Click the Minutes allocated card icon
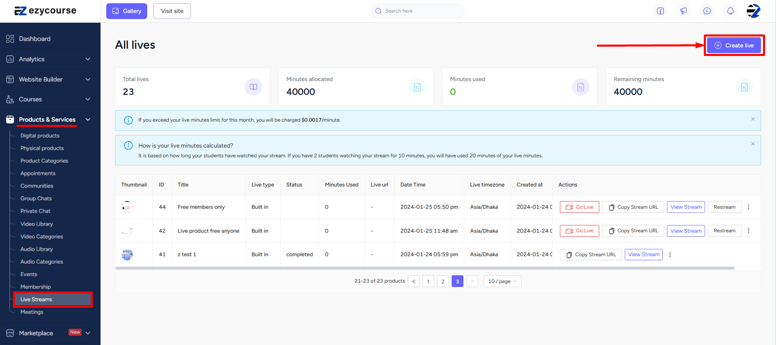 [417, 87]
